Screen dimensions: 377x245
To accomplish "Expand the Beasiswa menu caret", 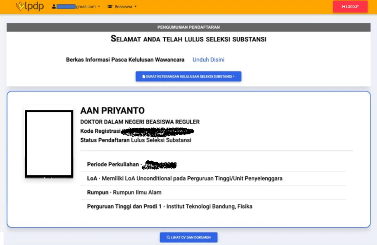I will (x=135, y=7).
